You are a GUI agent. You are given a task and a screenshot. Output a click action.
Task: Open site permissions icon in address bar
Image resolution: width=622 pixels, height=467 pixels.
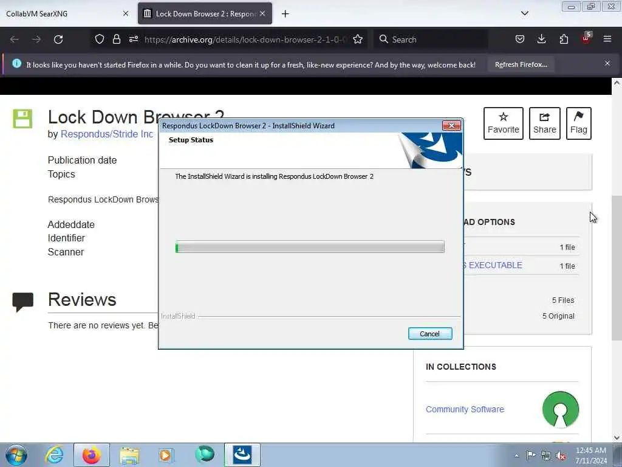coord(134,39)
